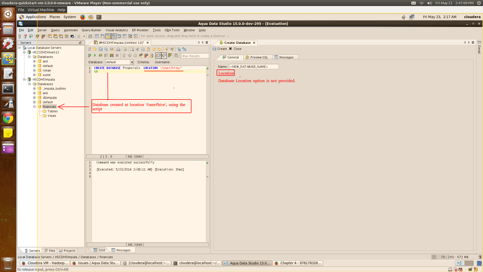Toggle the second highlighted results-layout button in query toolbar
Image resolution: width=483 pixels, height=272 pixels.
164,55
